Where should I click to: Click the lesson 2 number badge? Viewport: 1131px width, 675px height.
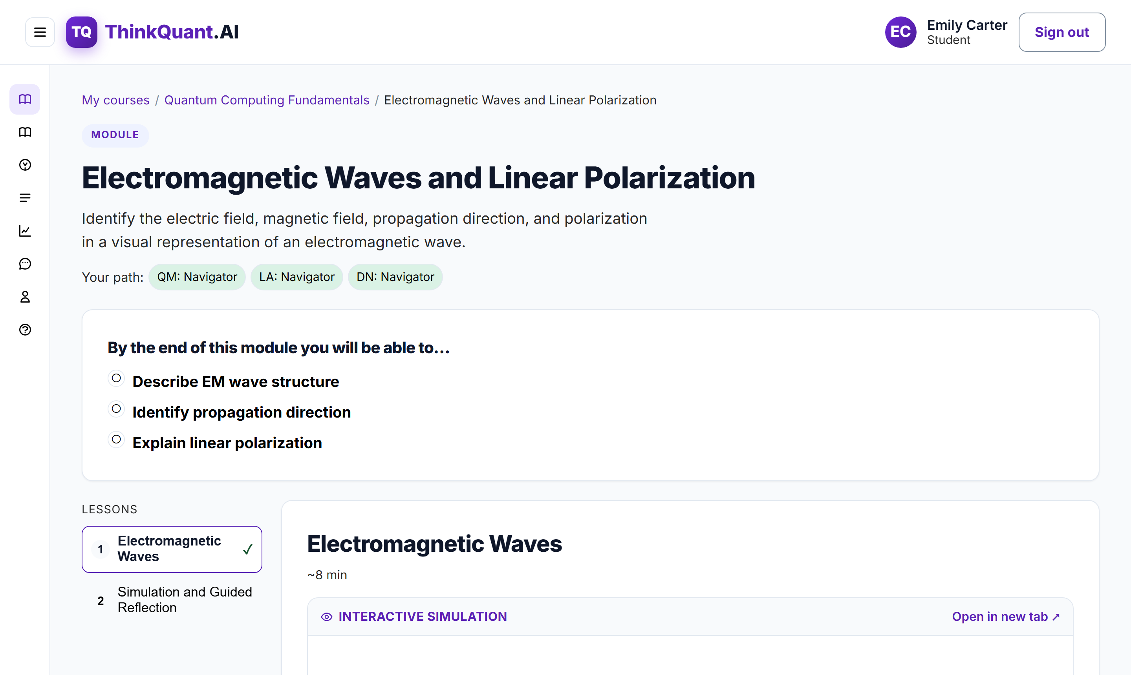[x=101, y=601]
